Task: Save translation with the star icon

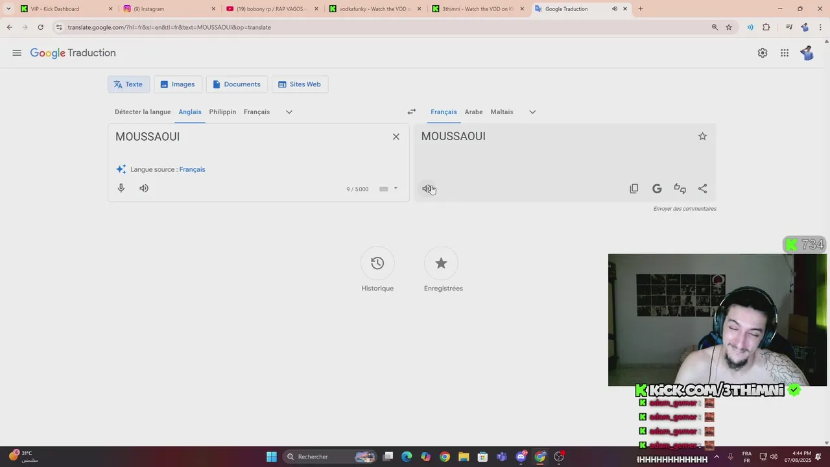Action: (x=702, y=136)
